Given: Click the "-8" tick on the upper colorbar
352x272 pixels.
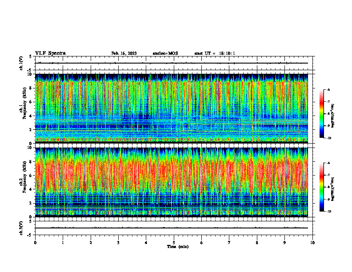Looking at the screenshot, I should tap(328, 114).
